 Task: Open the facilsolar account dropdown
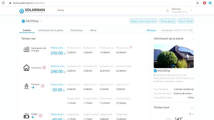[191, 10]
